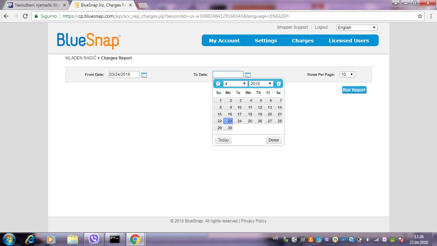Select April 11 in the calendar
Viewport: 437px width, 246px height.
pos(248,107)
